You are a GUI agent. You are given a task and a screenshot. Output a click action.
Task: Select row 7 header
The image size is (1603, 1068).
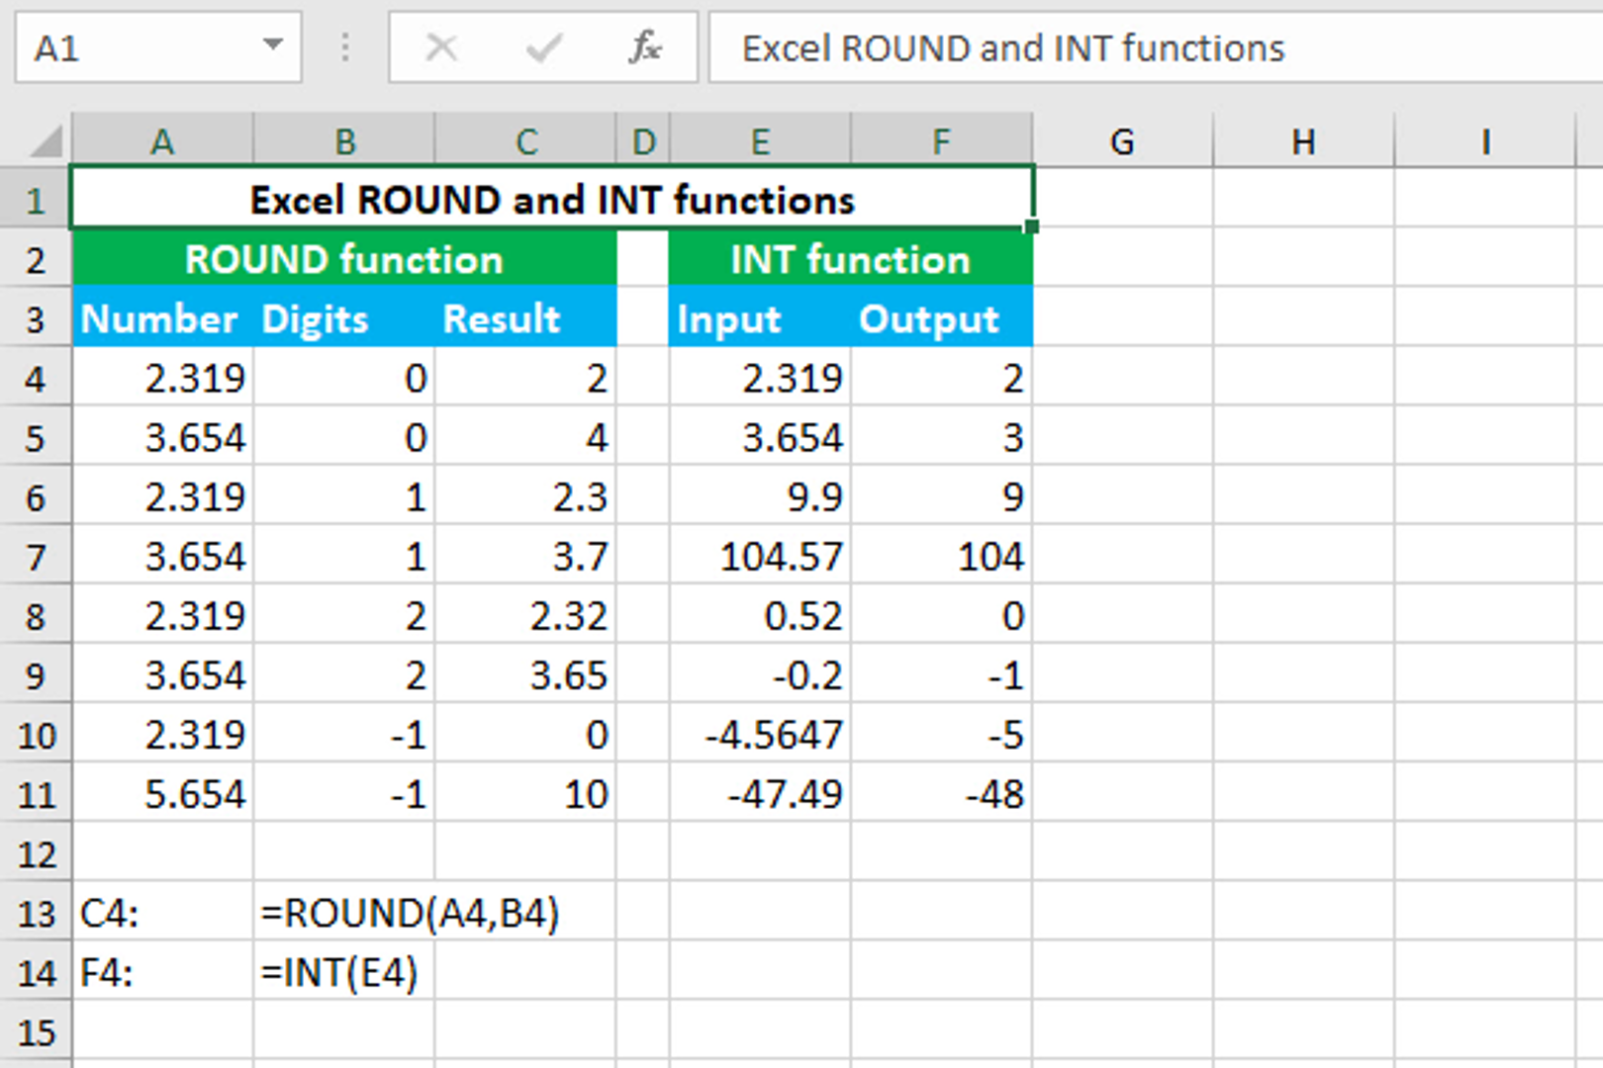pos(36,556)
